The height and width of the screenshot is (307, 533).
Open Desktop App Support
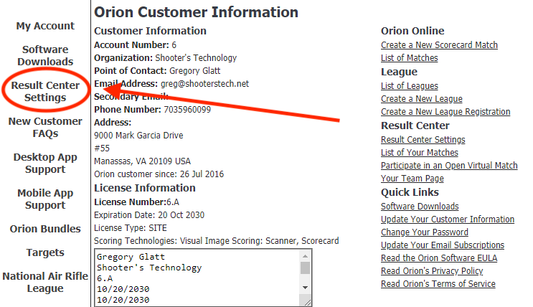[x=45, y=164]
